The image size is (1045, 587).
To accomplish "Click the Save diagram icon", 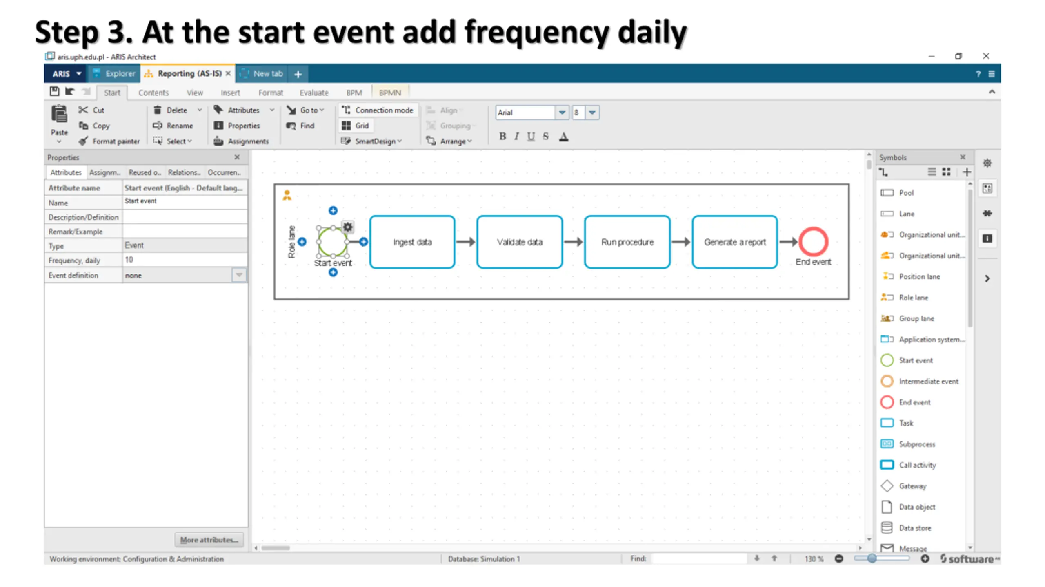I will [54, 91].
